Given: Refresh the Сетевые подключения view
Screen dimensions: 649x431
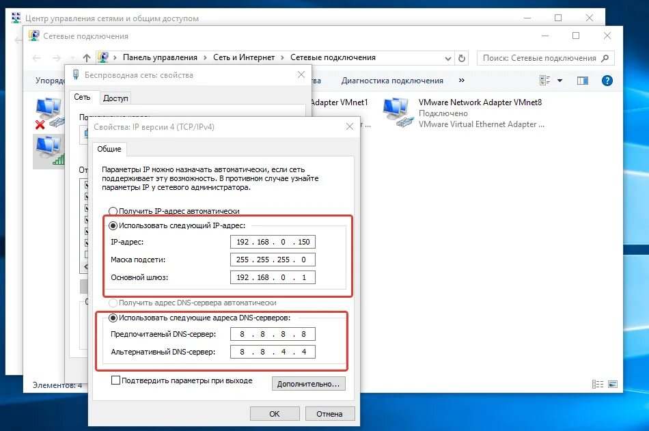Looking at the screenshot, I should click(462, 58).
